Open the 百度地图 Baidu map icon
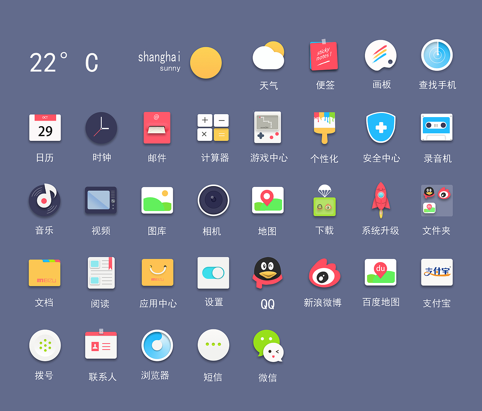Viewport: 482px width, 411px height. [380, 272]
